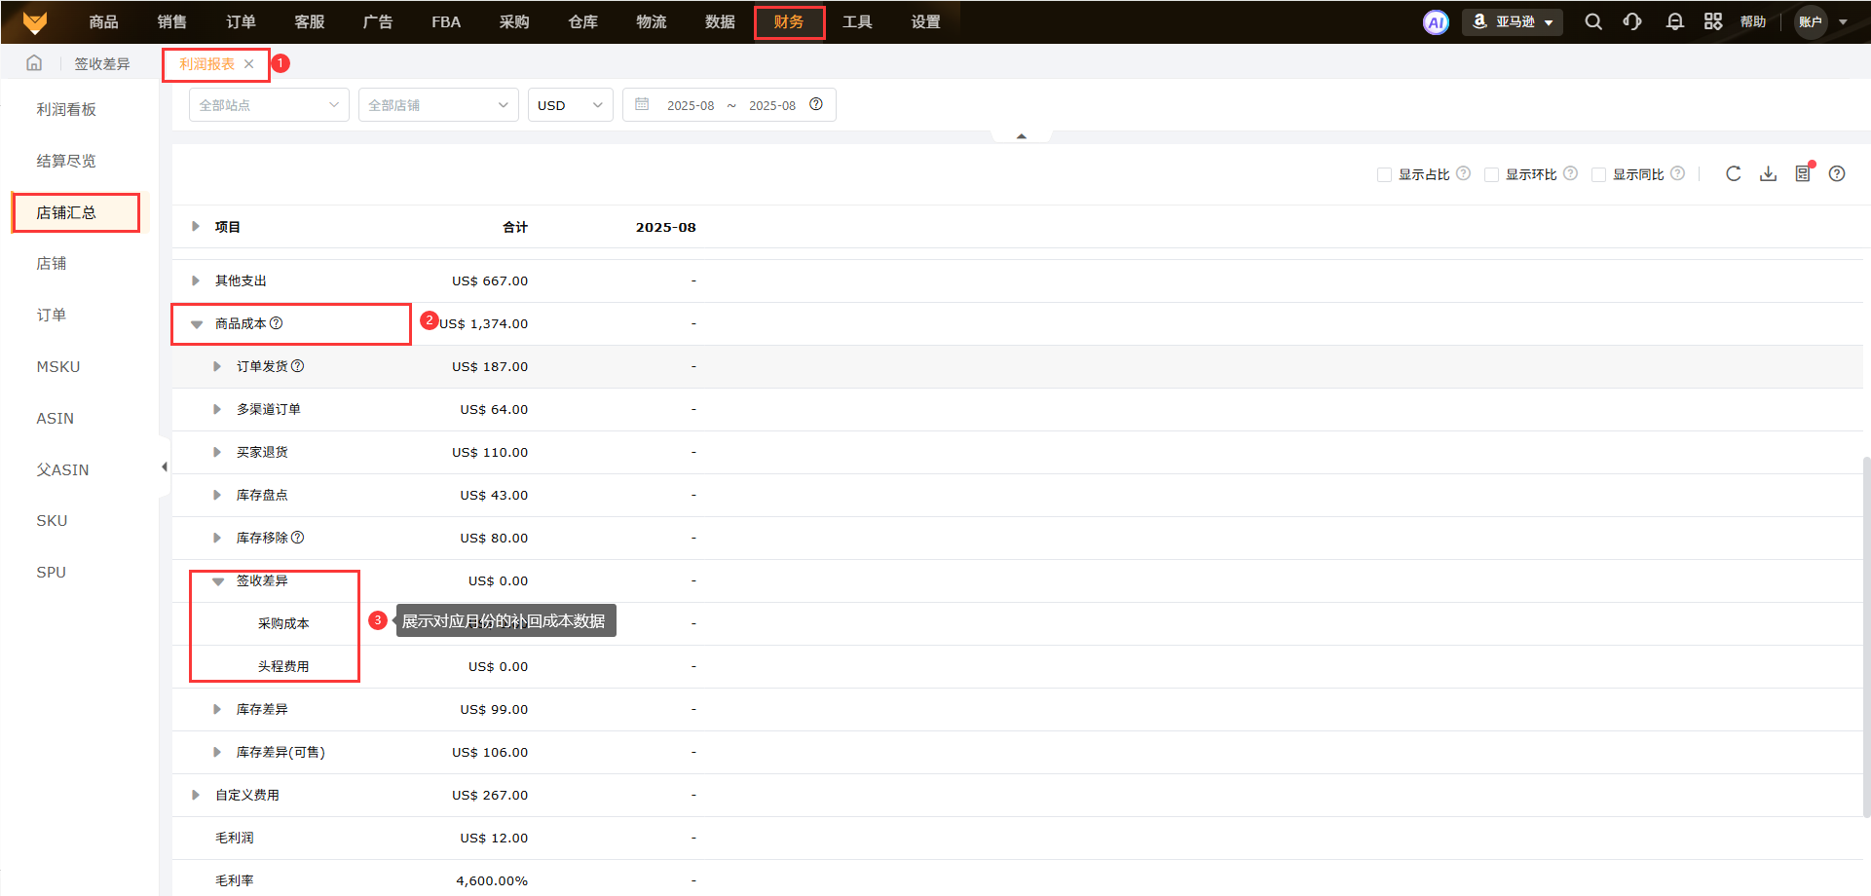This screenshot has height=896, width=1871.
Task: Switch to the 签收差异 tab
Action: (102, 63)
